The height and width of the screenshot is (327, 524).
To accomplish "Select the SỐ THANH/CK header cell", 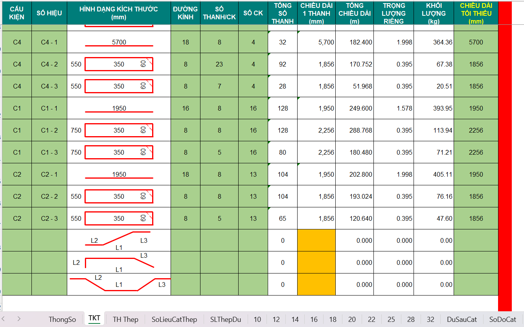I will 219,13.
